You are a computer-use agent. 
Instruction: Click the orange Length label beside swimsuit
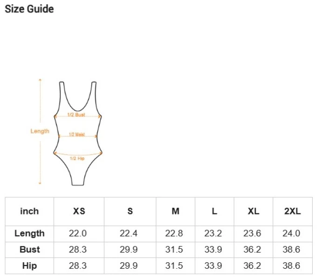click(40, 131)
